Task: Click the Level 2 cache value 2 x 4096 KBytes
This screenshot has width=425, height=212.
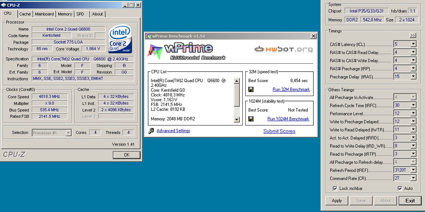Action: coord(116,110)
